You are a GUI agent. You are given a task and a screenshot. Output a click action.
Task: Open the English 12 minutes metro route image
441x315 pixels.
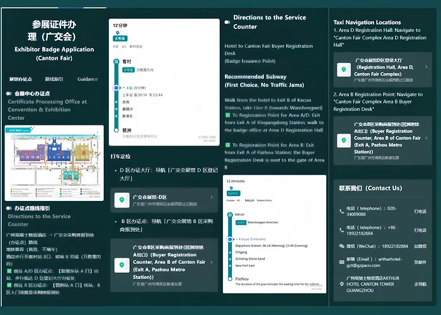275,234
